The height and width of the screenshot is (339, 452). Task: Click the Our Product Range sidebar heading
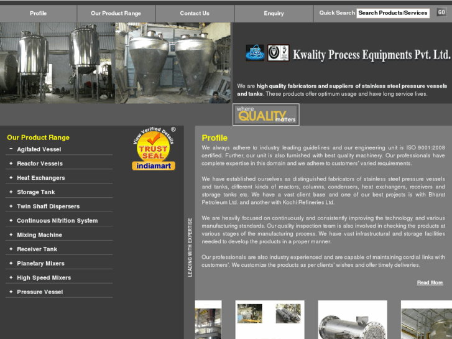(x=38, y=137)
